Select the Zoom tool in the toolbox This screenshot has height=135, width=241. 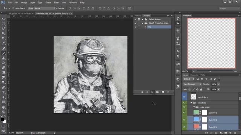click(x=3, y=112)
